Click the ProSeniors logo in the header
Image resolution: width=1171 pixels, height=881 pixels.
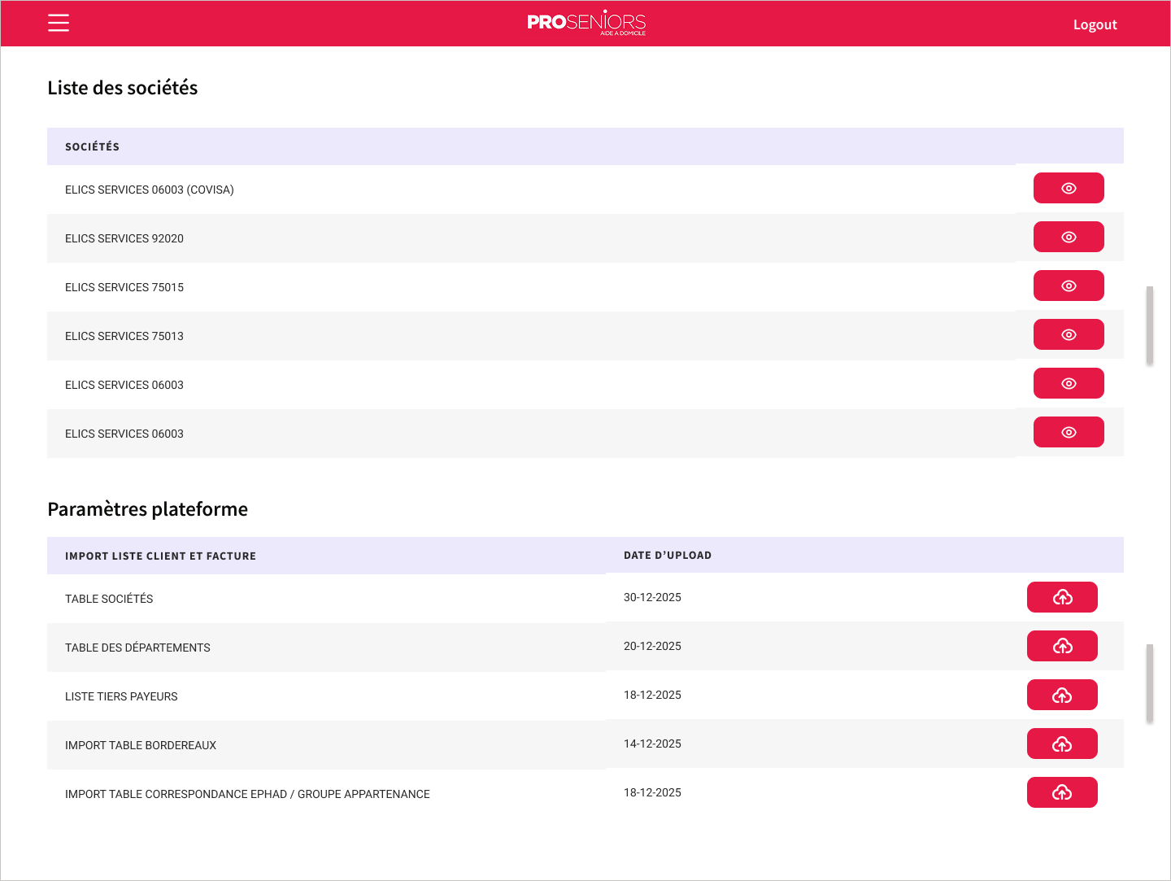[586, 23]
